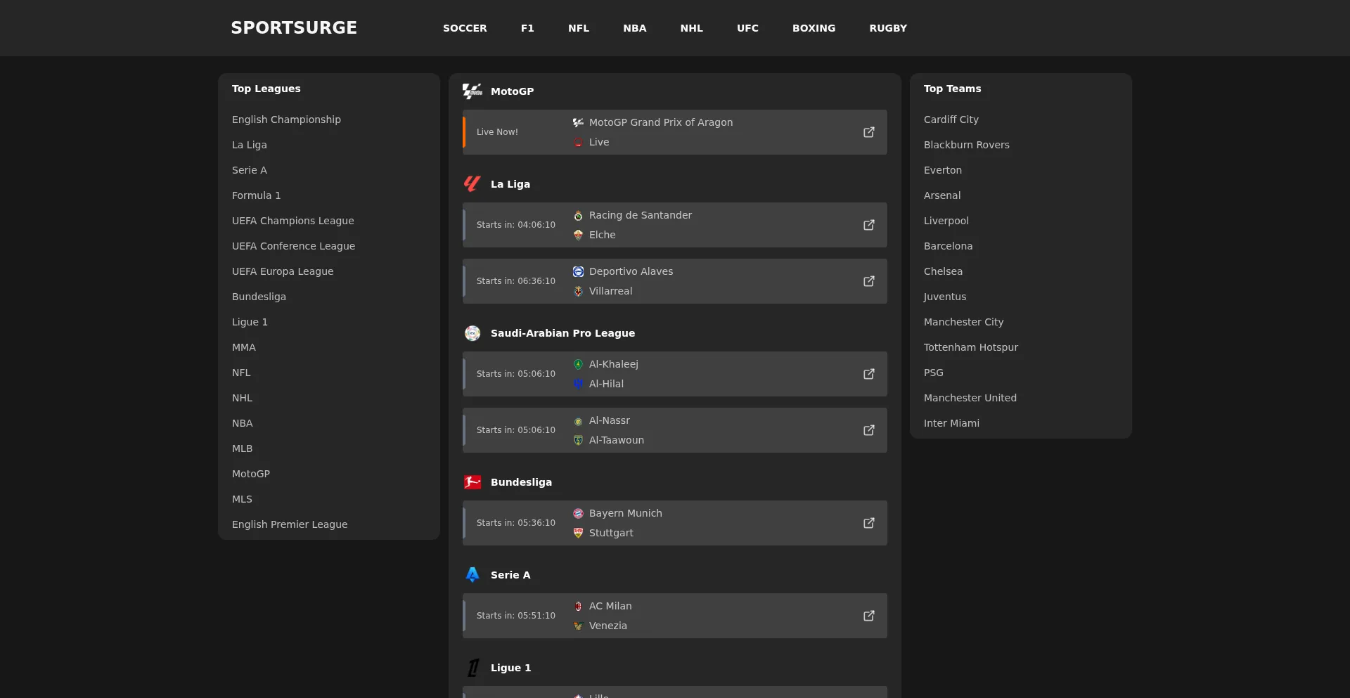Open the F1 nav menu item
Image resolution: width=1350 pixels, height=698 pixels.
(x=527, y=28)
